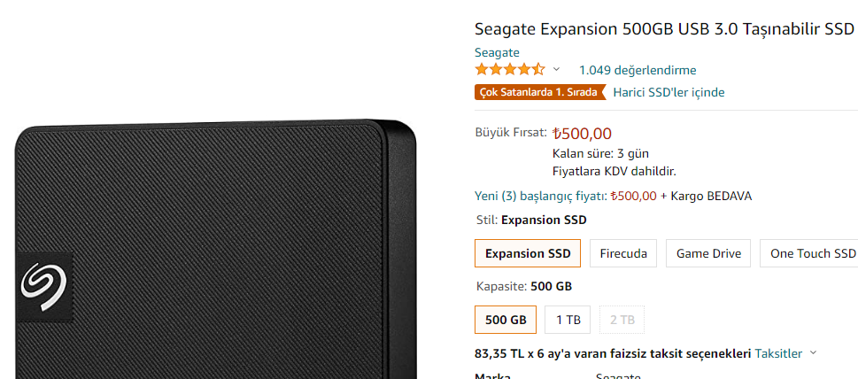The width and height of the screenshot is (858, 379).
Task: Select the Expansion SSD style option
Action: pyautogui.click(x=528, y=253)
